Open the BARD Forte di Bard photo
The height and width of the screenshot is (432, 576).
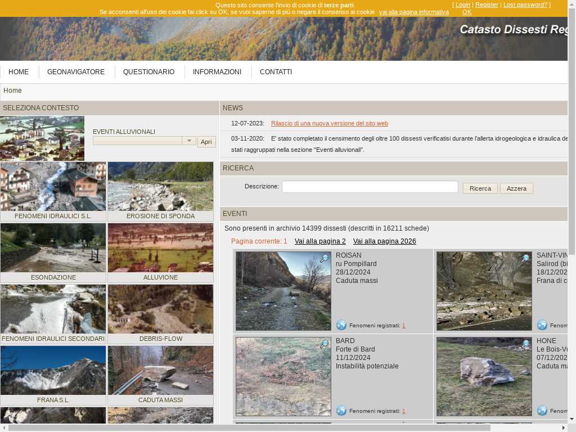[283, 376]
